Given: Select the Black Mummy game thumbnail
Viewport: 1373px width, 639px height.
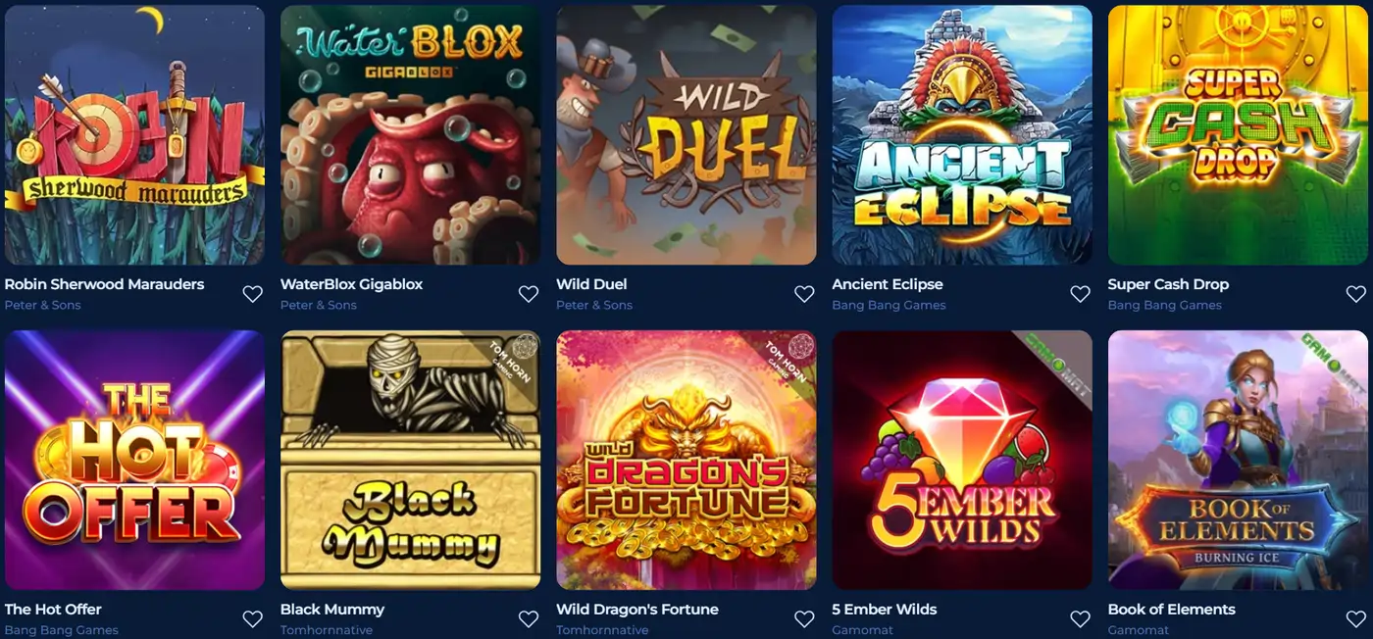Looking at the screenshot, I should [x=410, y=460].
